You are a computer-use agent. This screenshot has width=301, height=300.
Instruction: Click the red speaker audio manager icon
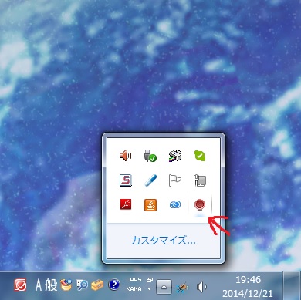(x=126, y=156)
